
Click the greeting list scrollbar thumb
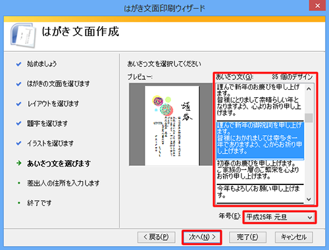tap(309, 118)
